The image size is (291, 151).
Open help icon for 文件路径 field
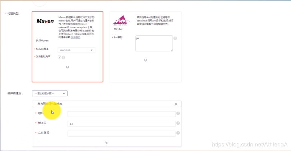pyautogui.click(x=178, y=133)
